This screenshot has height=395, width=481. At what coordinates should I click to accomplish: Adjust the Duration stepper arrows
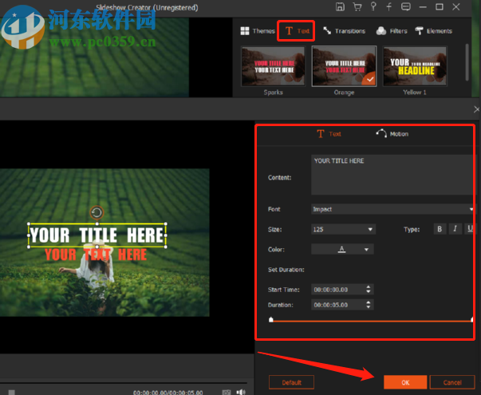coord(368,305)
